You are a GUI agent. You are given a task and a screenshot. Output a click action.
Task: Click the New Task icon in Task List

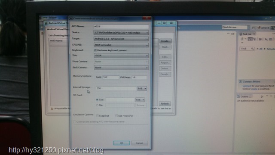[242, 39]
